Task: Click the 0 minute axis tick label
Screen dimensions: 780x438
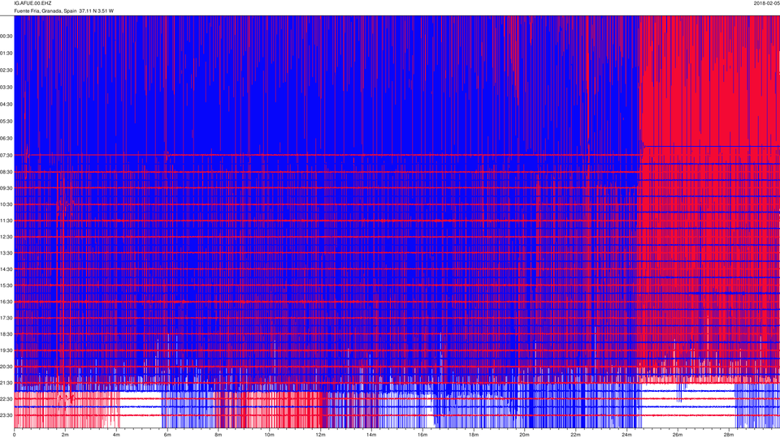Action: (14, 435)
